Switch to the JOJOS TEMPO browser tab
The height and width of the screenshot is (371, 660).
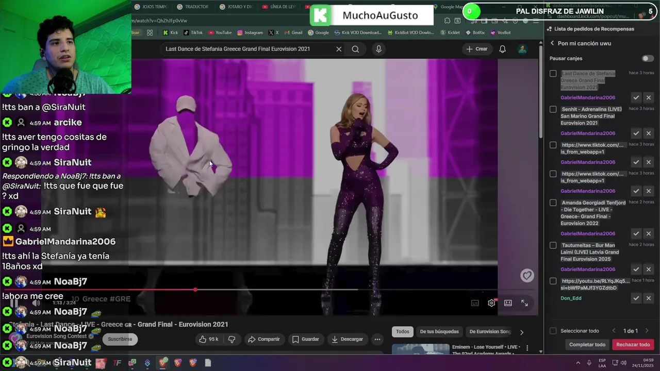tap(151, 7)
